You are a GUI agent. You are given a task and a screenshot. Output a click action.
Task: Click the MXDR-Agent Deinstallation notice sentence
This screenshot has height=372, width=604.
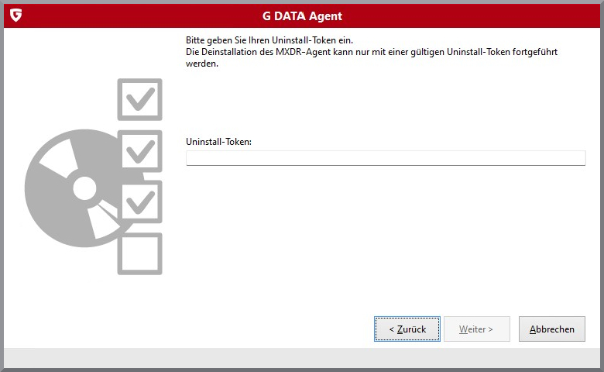click(372, 51)
